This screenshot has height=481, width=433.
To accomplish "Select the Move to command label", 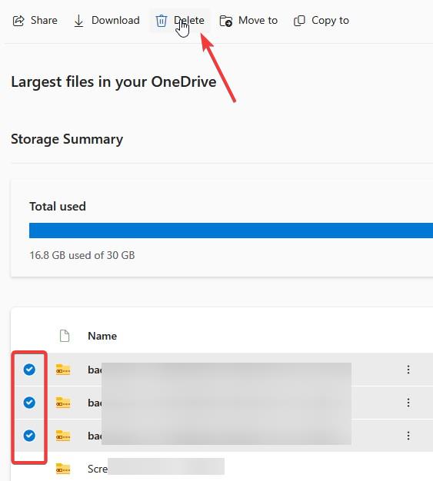I will [258, 20].
